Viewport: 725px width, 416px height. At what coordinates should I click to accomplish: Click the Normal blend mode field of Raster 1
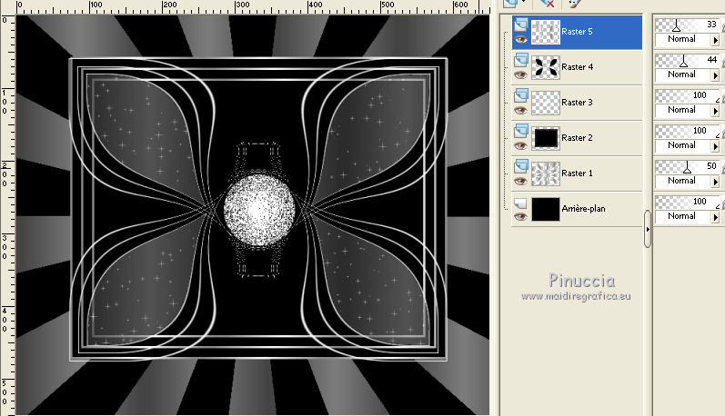(x=683, y=181)
